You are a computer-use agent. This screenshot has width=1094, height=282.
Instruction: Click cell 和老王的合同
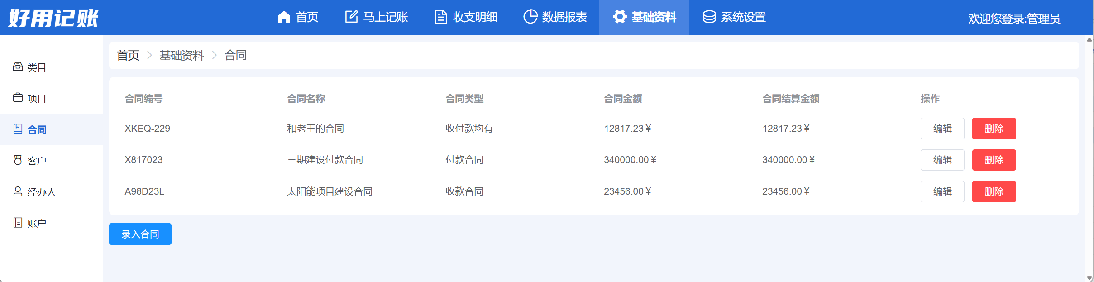[315, 129]
